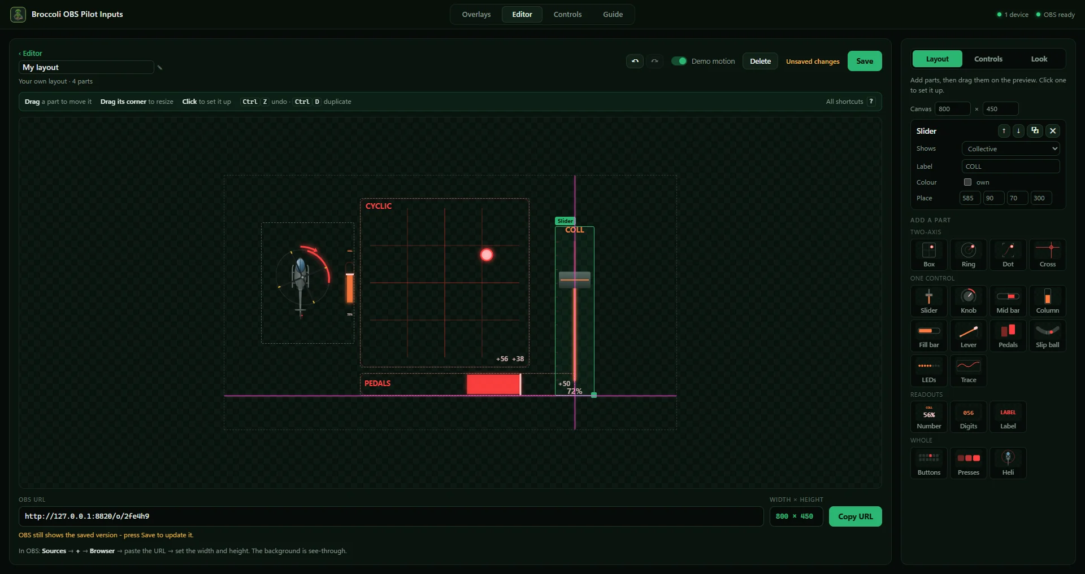This screenshot has height=574, width=1085.
Task: Toggle Demo motion switch
Action: (x=679, y=61)
